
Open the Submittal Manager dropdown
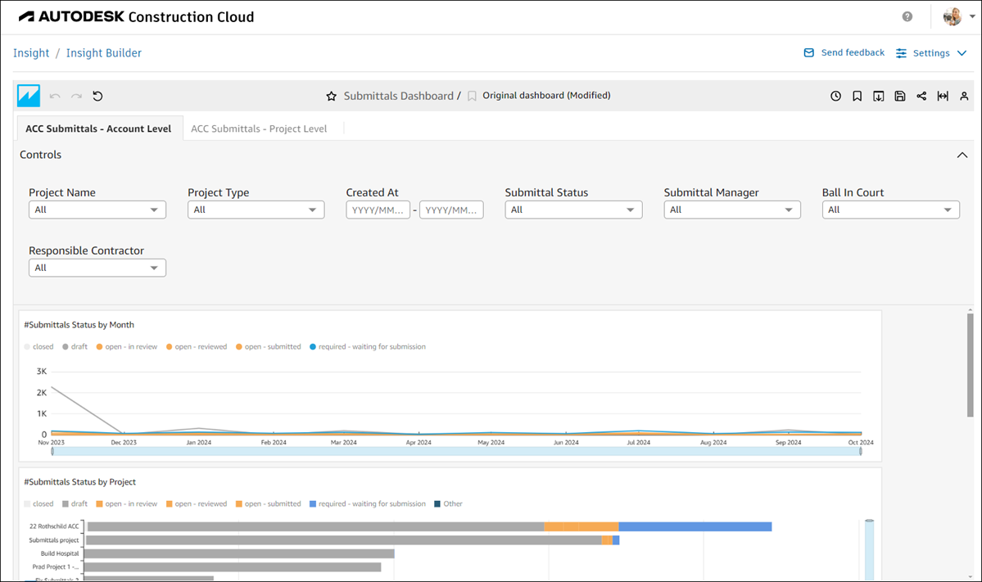[x=731, y=210]
